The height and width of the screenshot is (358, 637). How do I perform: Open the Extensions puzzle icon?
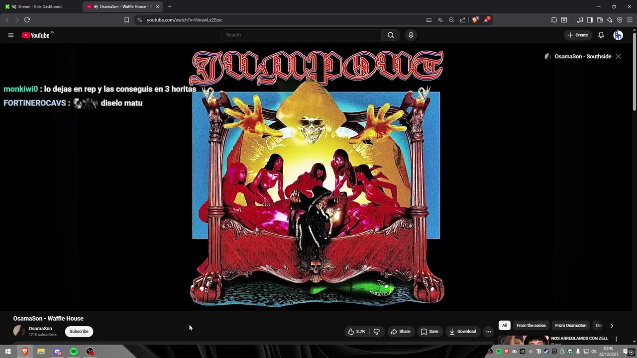click(554, 20)
